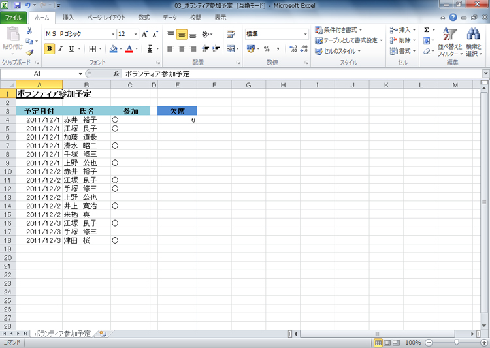The image size is (490, 348).
Task: Switch to the 校閲 tab
Action: [195, 18]
